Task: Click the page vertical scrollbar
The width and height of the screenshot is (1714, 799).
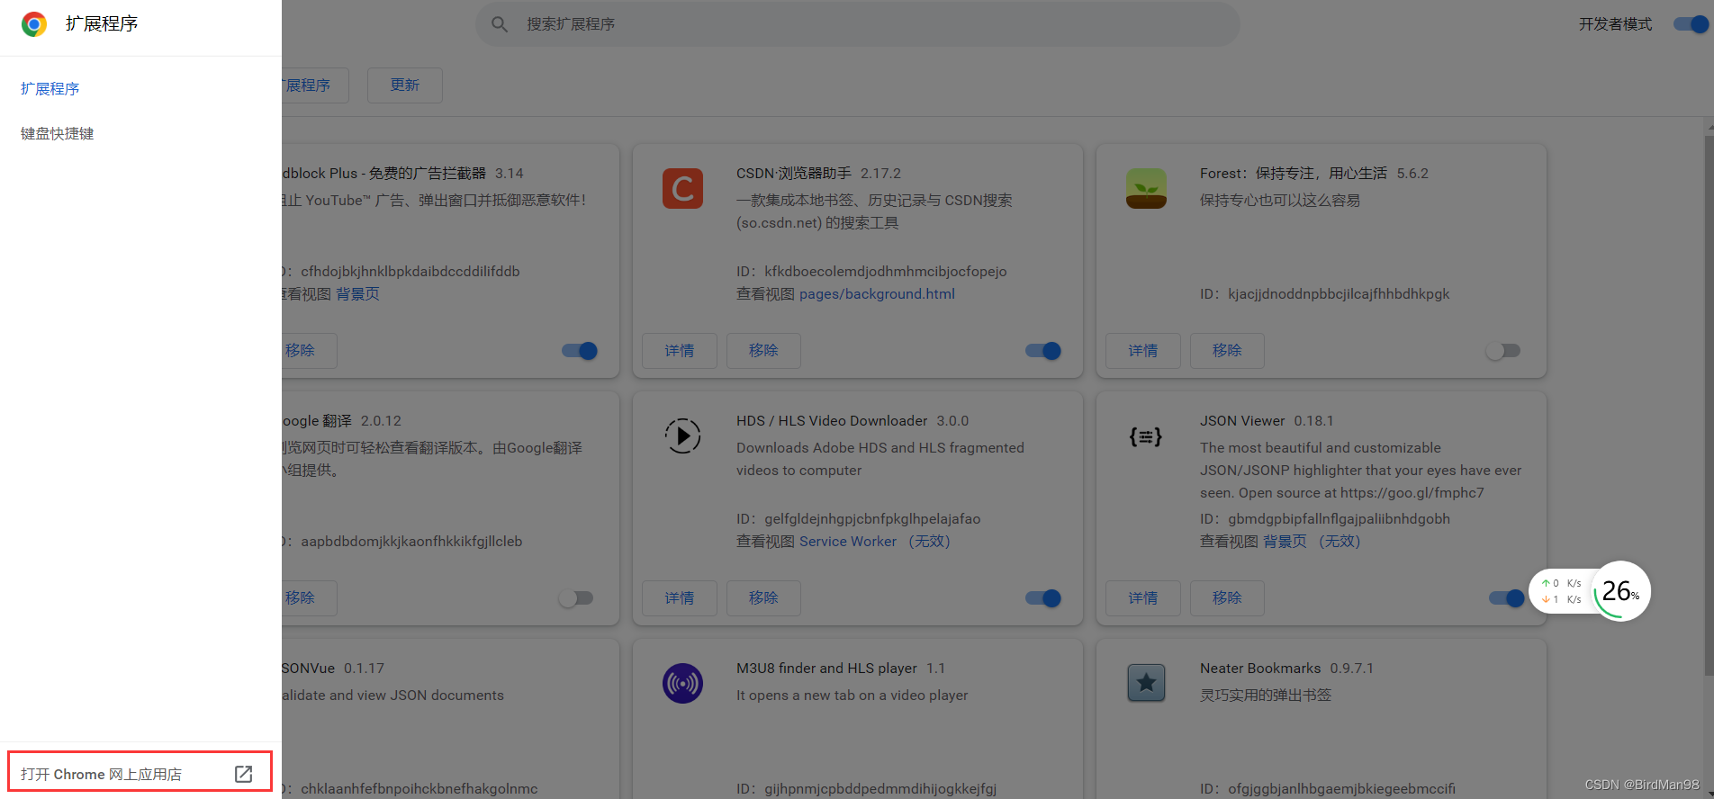Action: click(x=1709, y=405)
